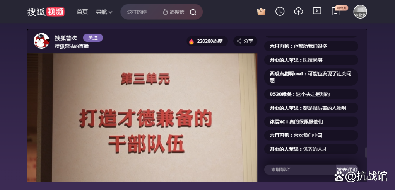Open watch history clock icon
Image resolution: width=395 pixels, height=190 pixels.
pyautogui.click(x=280, y=12)
